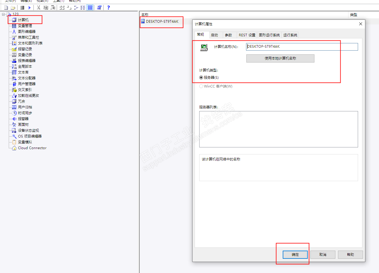
Task: Click the 名称 column header
Action: [x=145, y=15]
